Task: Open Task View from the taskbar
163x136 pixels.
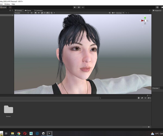Action: 6,133
